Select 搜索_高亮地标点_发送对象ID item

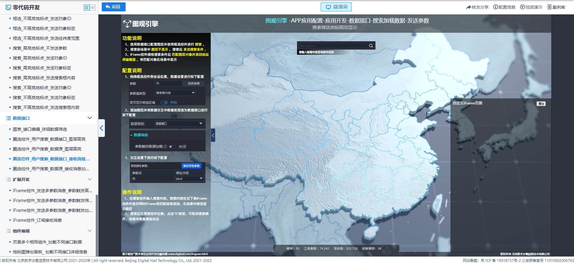40,58
